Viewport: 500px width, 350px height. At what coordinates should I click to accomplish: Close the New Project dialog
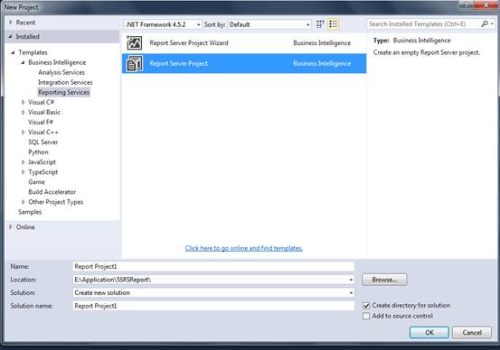point(486,5)
